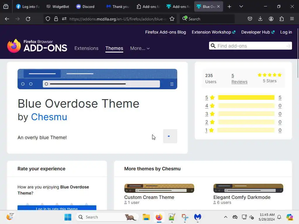The width and height of the screenshot is (299, 224).
Task: Click the Blue Overdose theme preview image
Action: coord(97,79)
